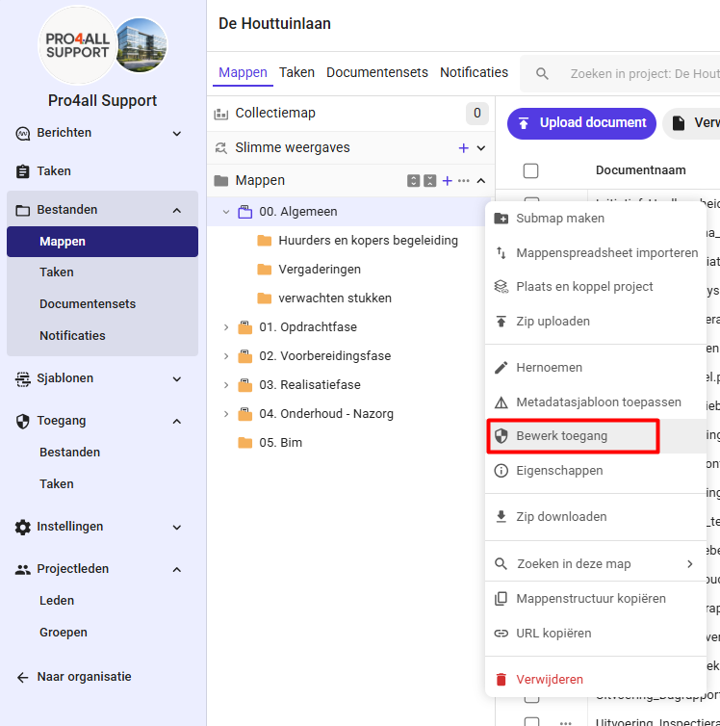Viewport: 720px width, 726px height.
Task: Click the Toegang shield icon in sidebar
Action: [23, 422]
